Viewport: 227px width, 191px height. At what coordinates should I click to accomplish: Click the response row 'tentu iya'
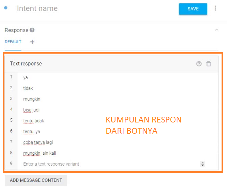coord(118,132)
